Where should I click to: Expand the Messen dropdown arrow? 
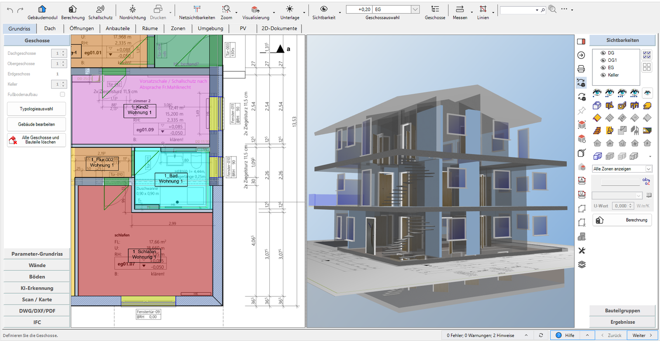pos(472,12)
